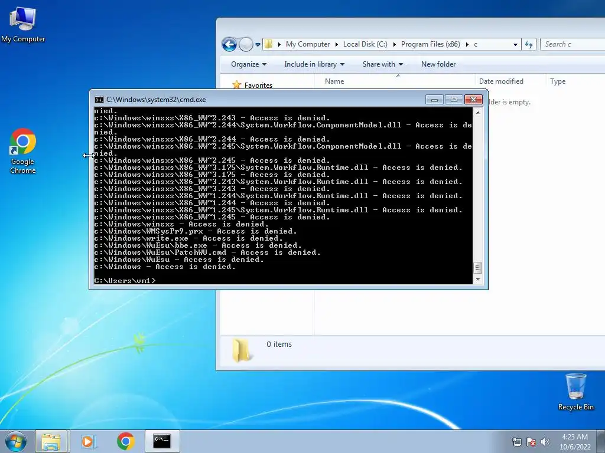Image resolution: width=605 pixels, height=453 pixels.
Task: Sort by the Date modified column
Action: [510, 81]
